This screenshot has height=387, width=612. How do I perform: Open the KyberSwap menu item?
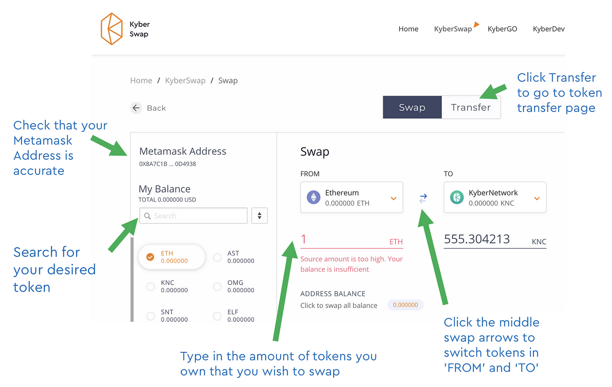453,29
